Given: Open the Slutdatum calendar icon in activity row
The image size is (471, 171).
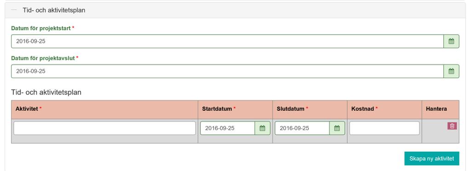Looking at the screenshot, I should tap(337, 128).
